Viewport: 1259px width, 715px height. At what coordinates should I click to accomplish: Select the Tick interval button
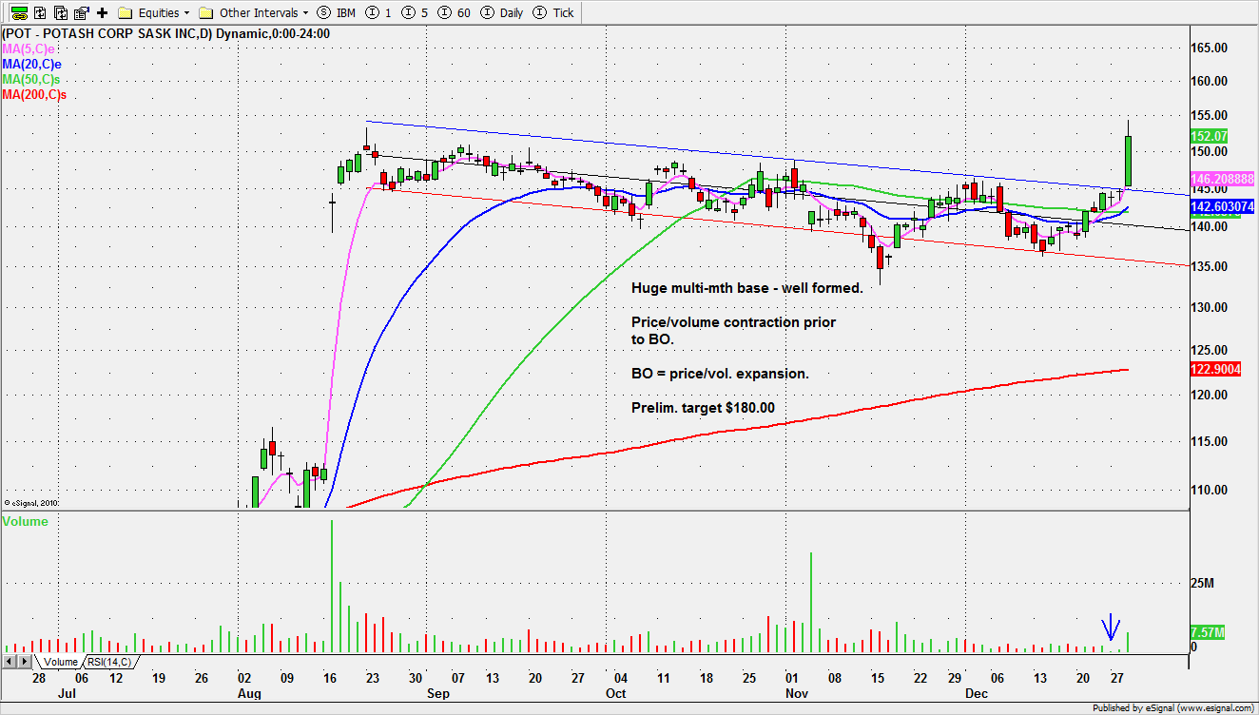click(555, 12)
